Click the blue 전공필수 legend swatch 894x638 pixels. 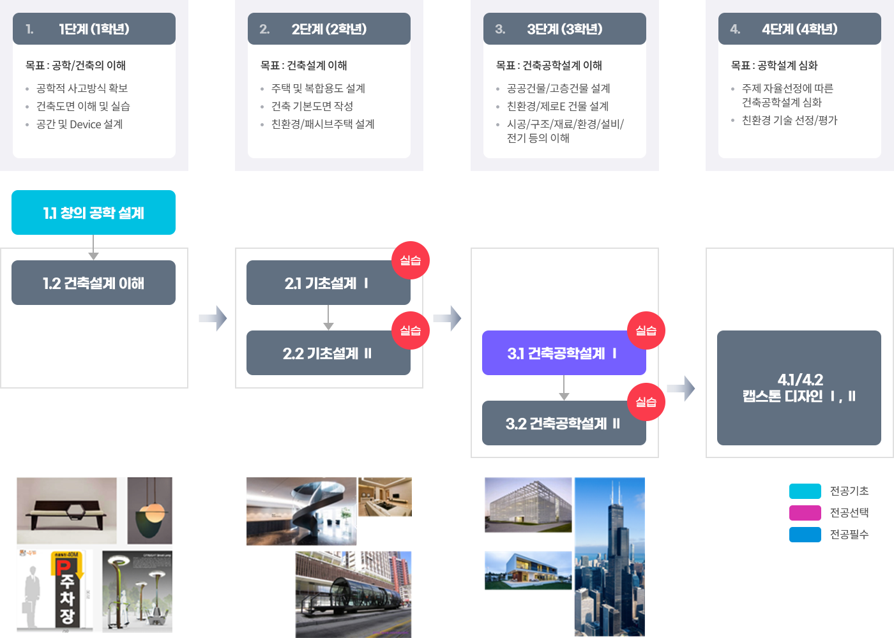pos(805,535)
